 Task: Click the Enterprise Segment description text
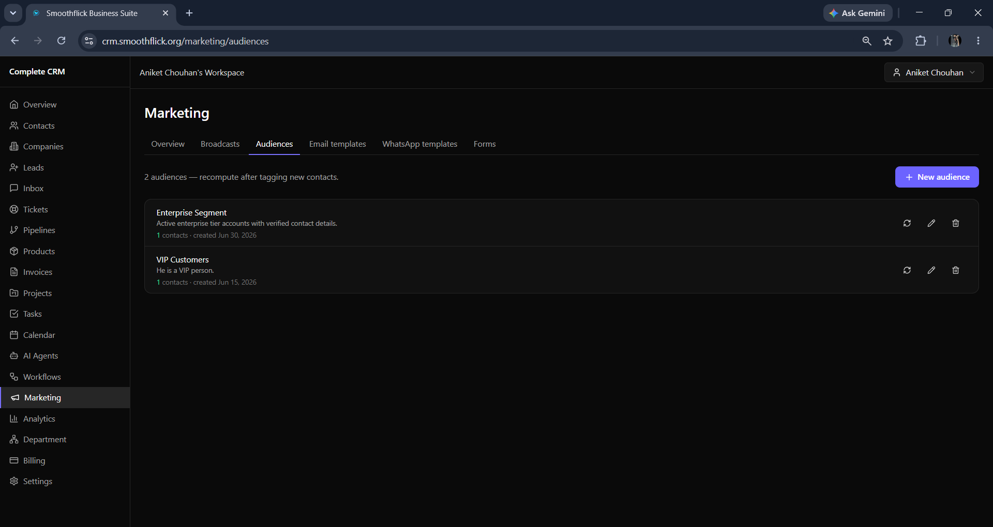[x=247, y=224]
